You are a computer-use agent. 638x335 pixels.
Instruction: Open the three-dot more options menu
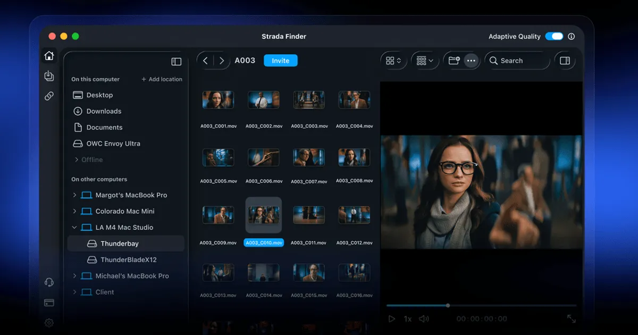pyautogui.click(x=471, y=61)
